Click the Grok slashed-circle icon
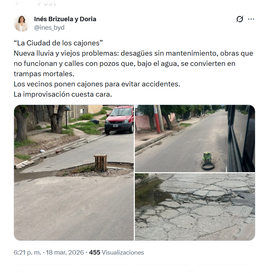 click(240, 19)
